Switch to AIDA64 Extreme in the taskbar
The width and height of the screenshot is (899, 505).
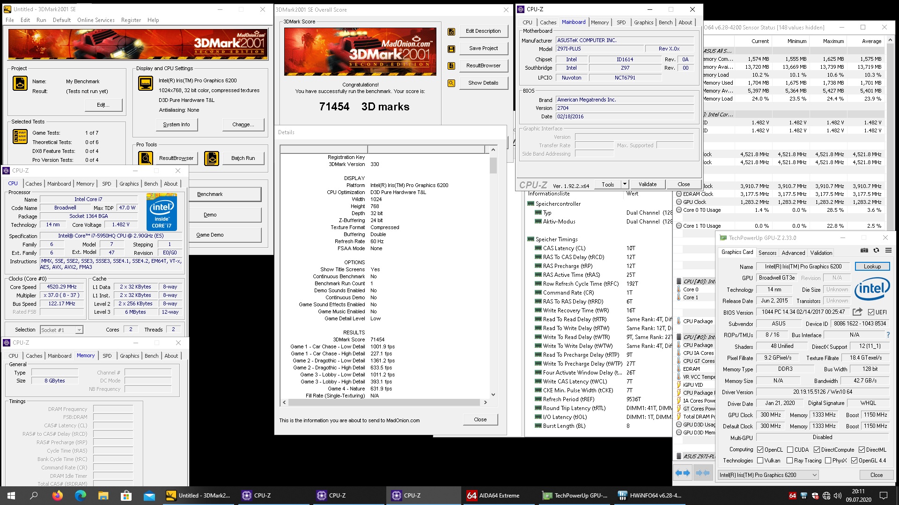500,495
